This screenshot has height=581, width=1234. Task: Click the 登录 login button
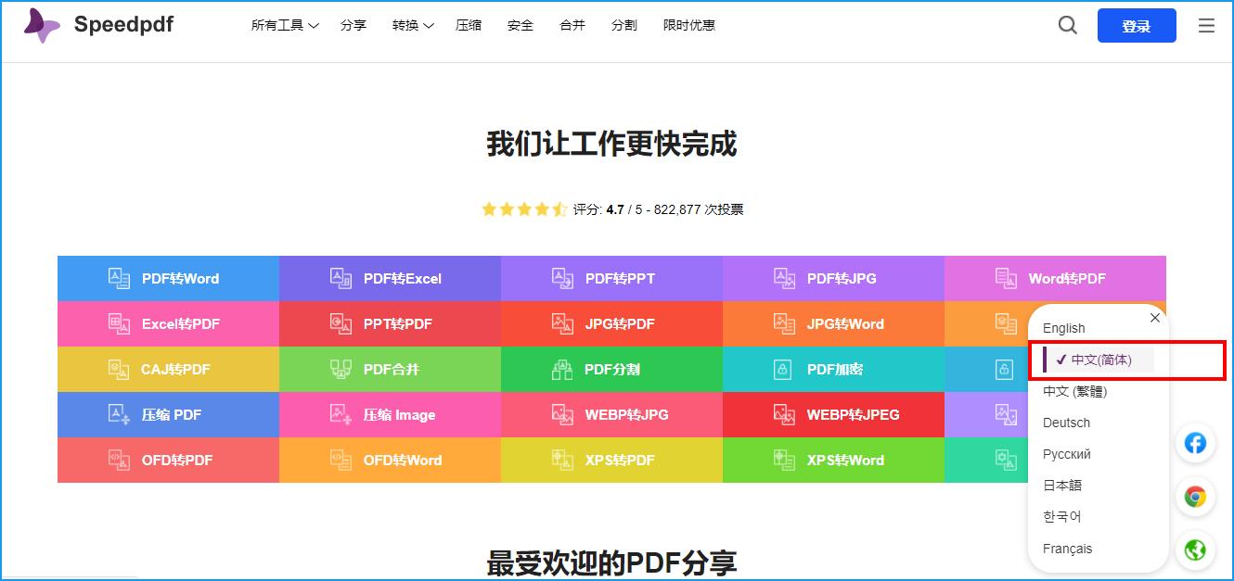[1137, 25]
